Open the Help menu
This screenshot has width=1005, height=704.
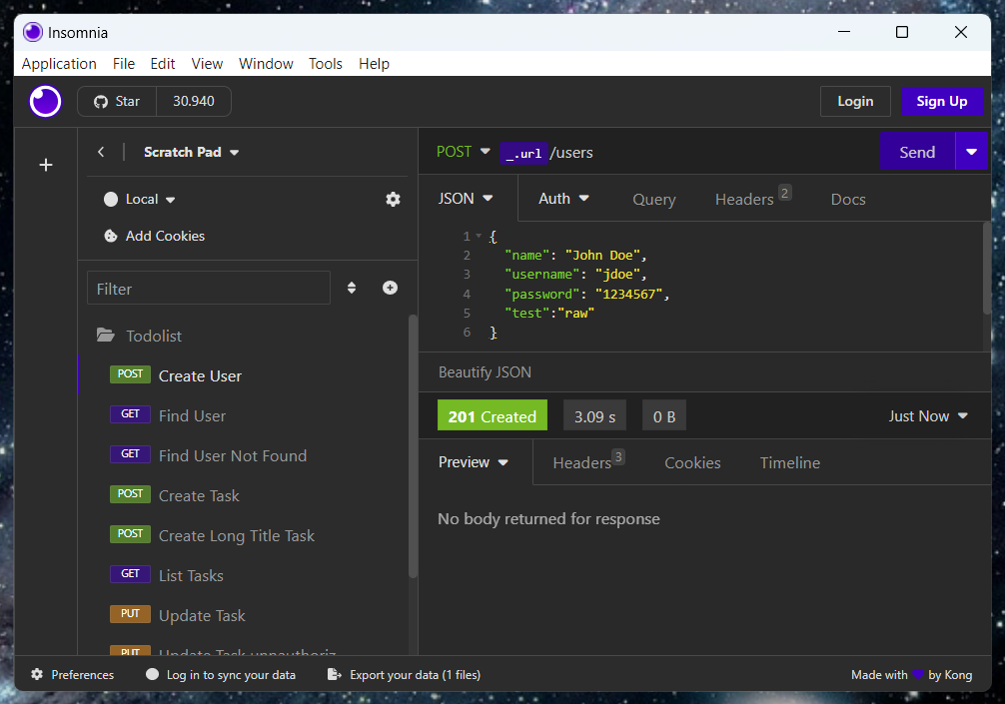point(374,64)
